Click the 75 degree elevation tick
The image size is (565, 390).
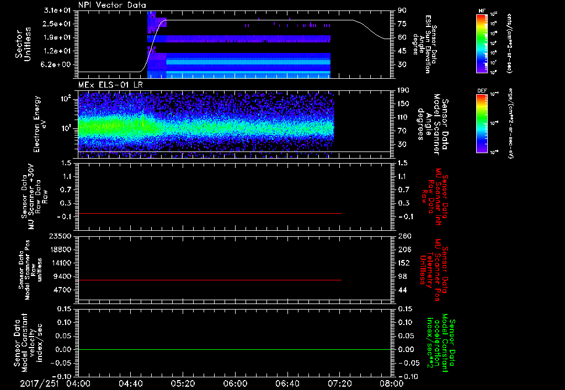(x=402, y=24)
